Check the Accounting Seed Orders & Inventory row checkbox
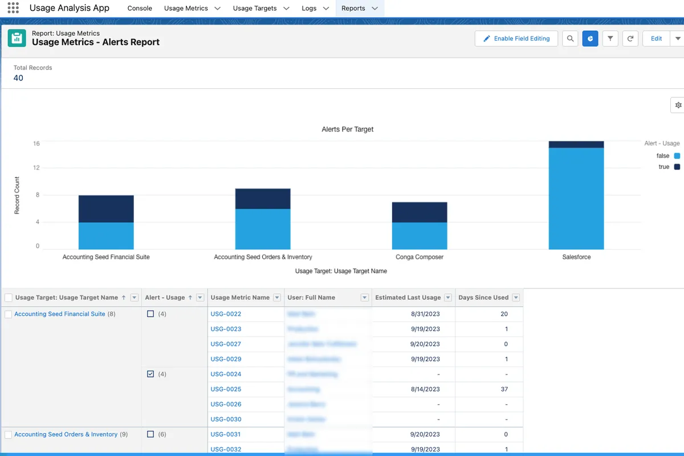Screen dimensions: 684x456 point(8,434)
